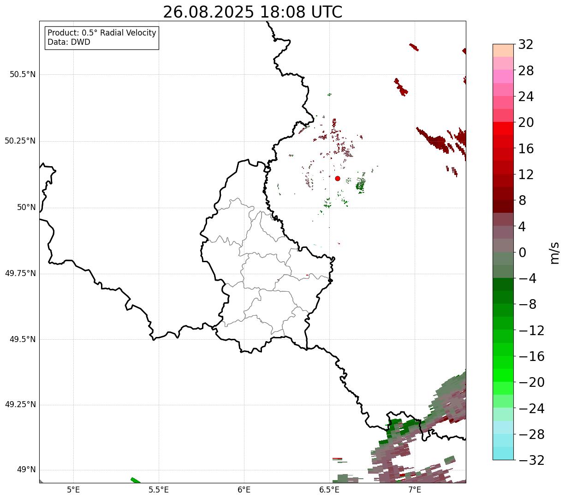
Task: Click the 49°N latitude label
Action: (x=26, y=470)
